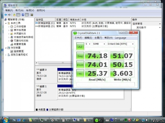Image resolution: width=165 pixels, height=123 pixels.
Task: Open the test count dropdown showing 5
Action: 88,44
